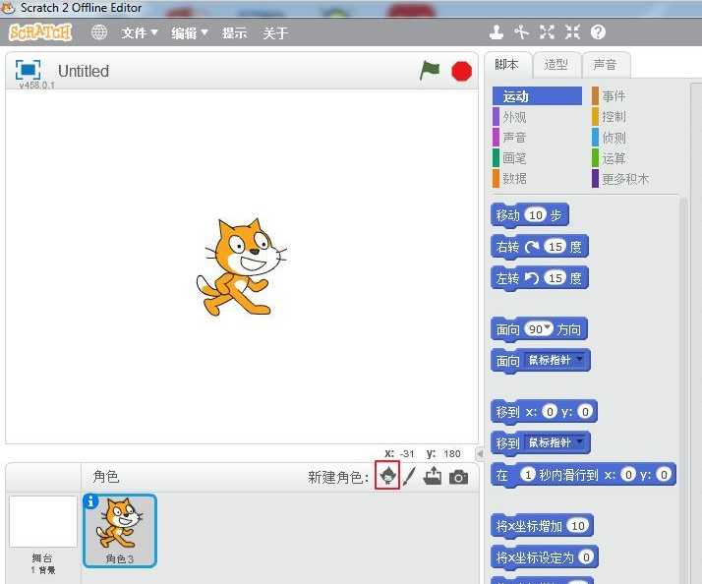Open sprite info with the blue i icon
Viewport: 702px width, 584px height.
click(x=90, y=501)
